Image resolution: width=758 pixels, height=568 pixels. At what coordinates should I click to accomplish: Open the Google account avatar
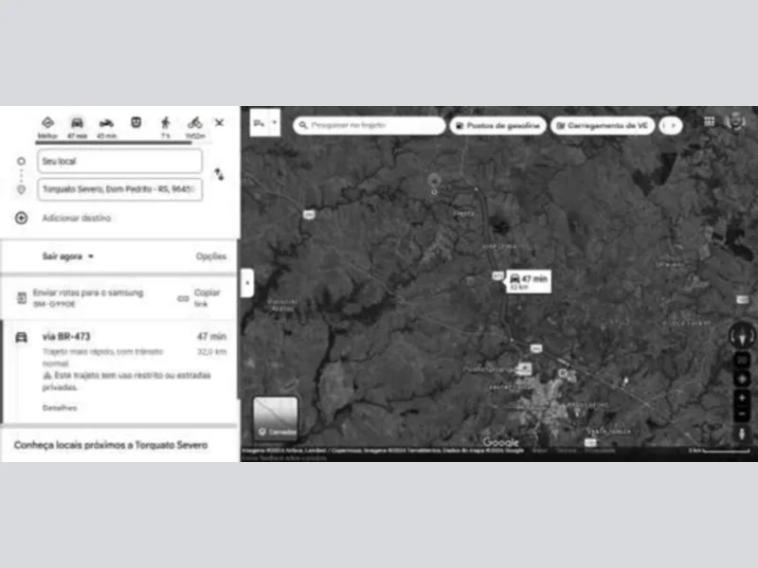coord(735,121)
